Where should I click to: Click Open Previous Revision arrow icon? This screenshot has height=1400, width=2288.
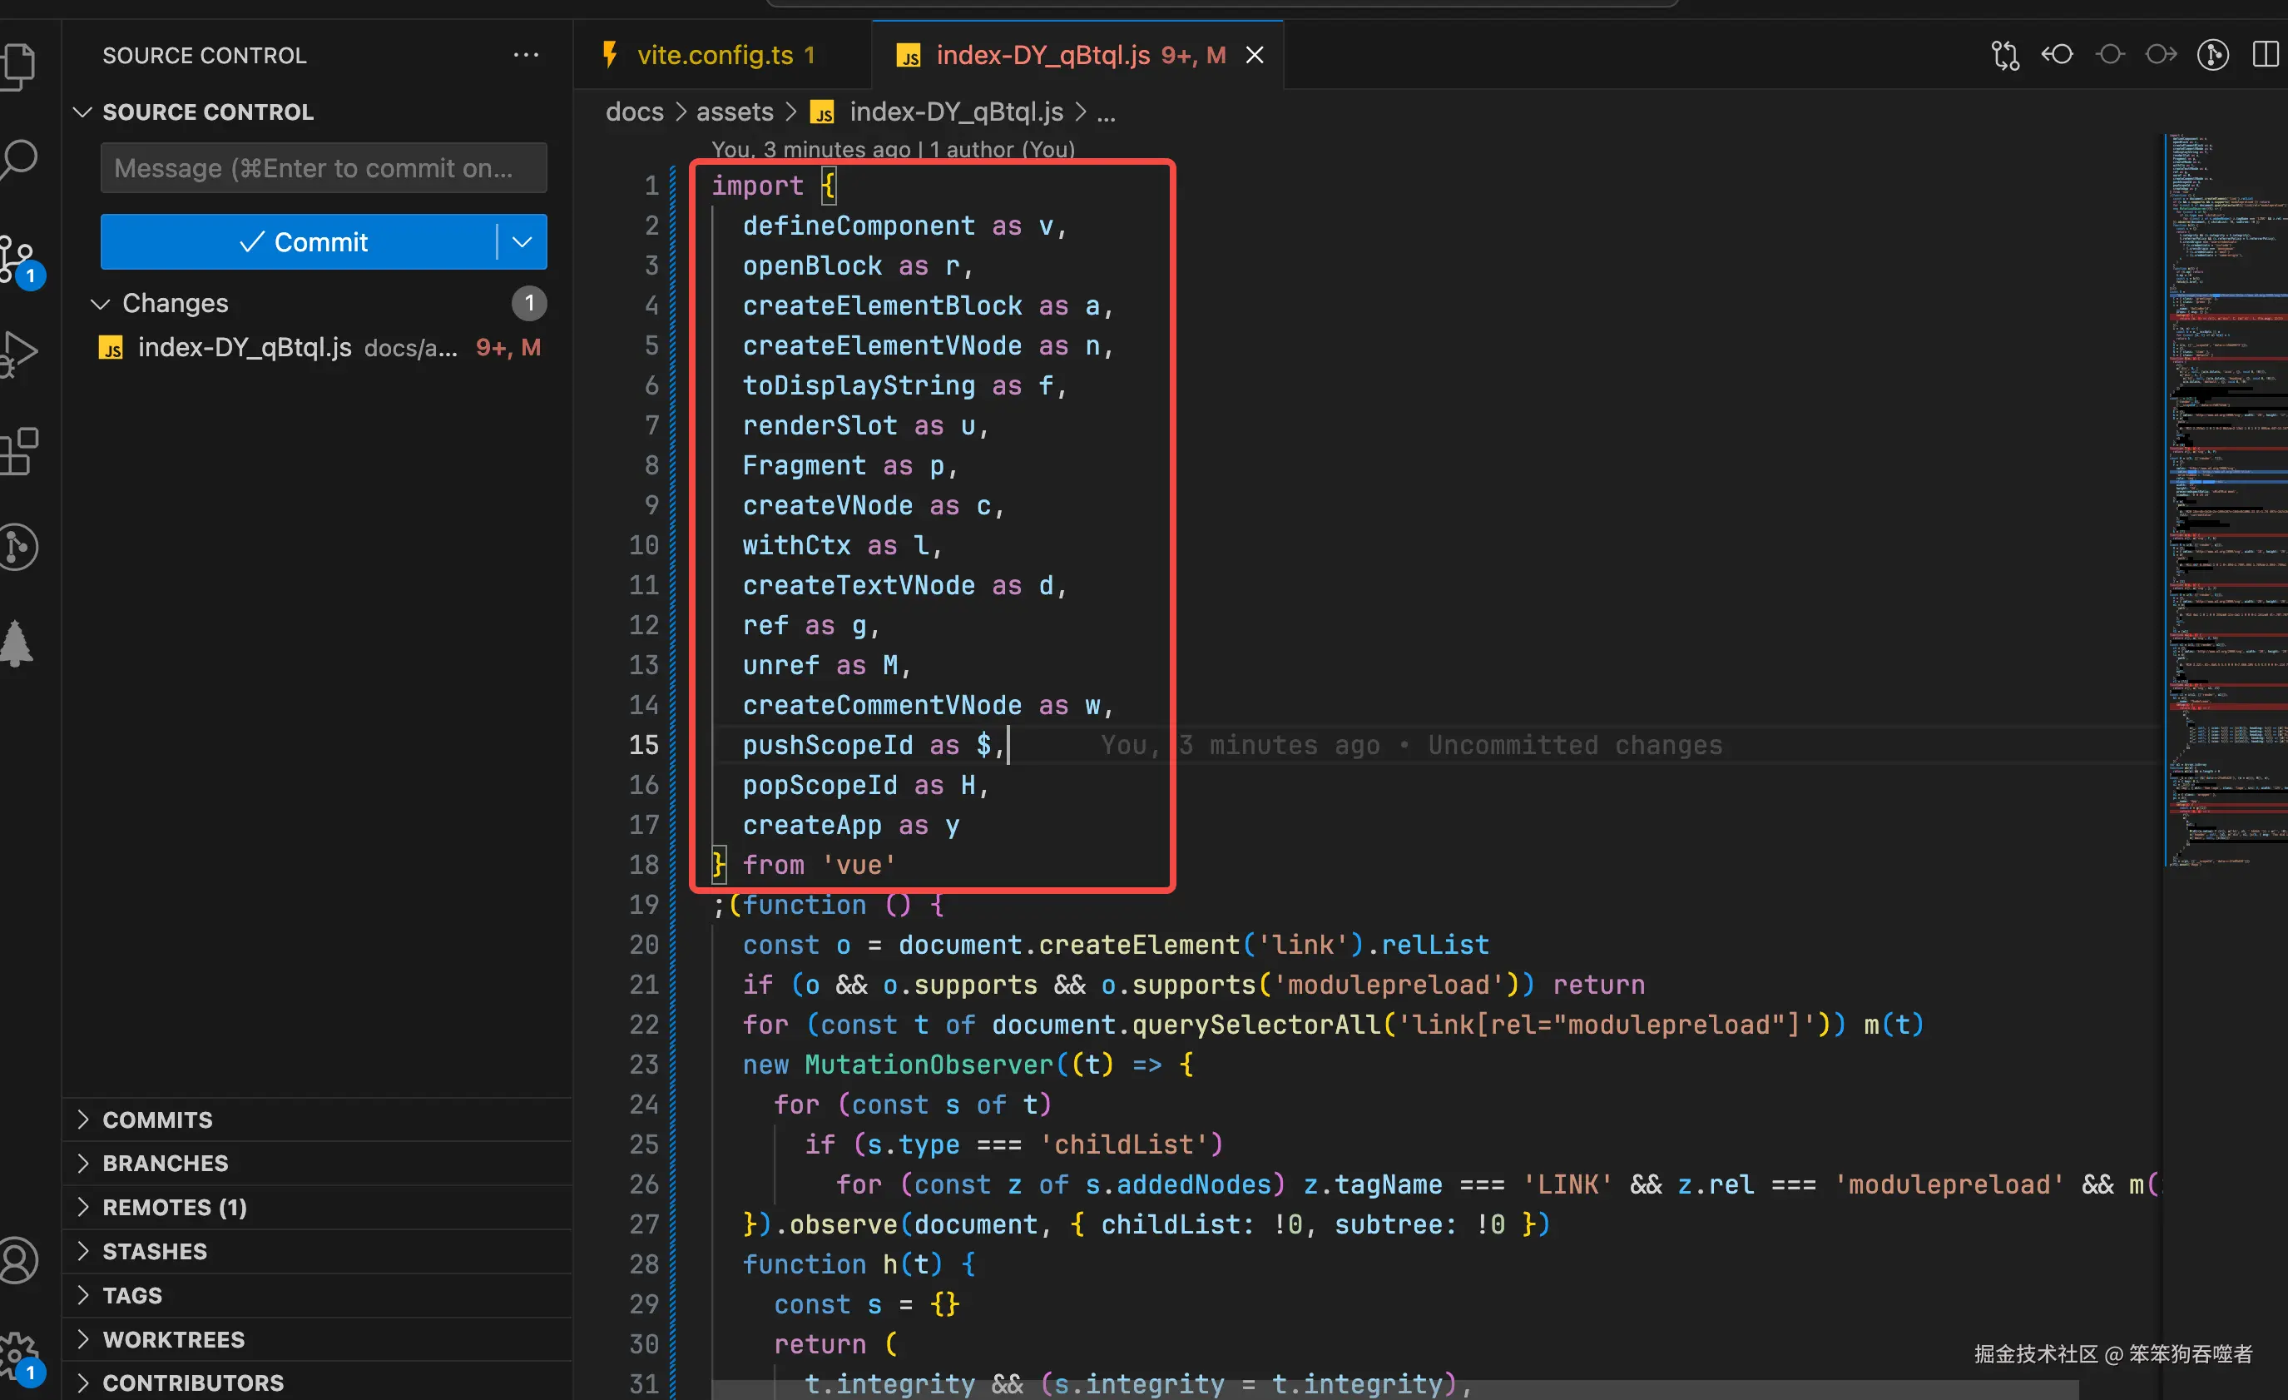click(2057, 56)
